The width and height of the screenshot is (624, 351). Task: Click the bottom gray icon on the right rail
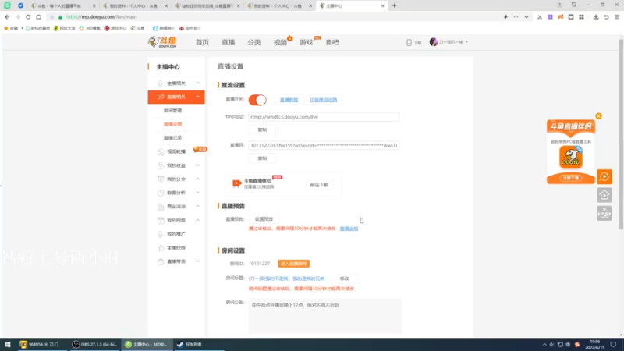tap(604, 214)
